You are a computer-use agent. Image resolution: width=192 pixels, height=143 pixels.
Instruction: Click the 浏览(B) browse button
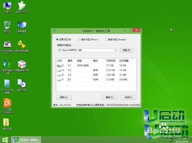point(127,50)
